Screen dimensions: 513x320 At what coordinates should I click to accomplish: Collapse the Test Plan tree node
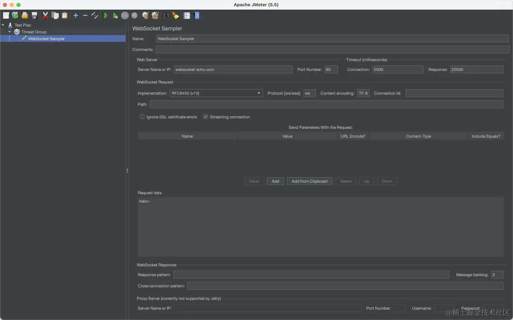3,25
